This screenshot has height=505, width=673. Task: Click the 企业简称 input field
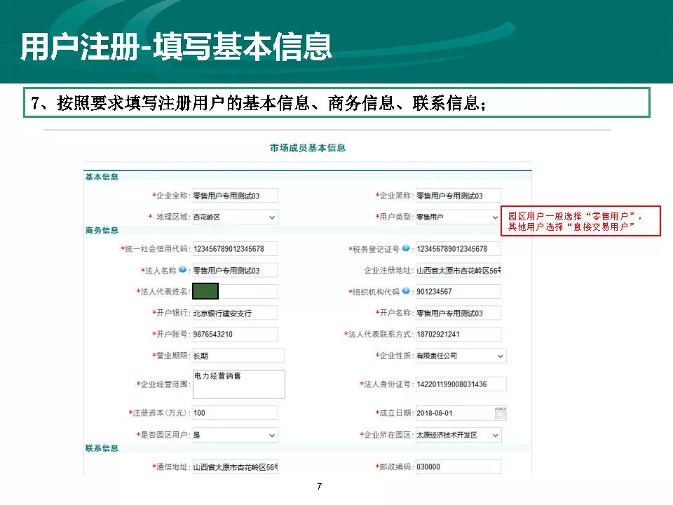pyautogui.click(x=458, y=196)
